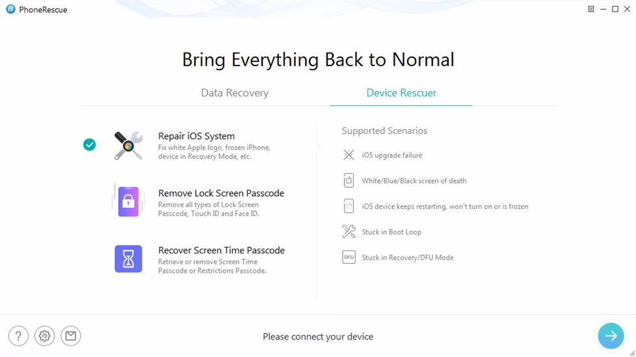Click the mail feedback envelope icon

[x=71, y=336]
